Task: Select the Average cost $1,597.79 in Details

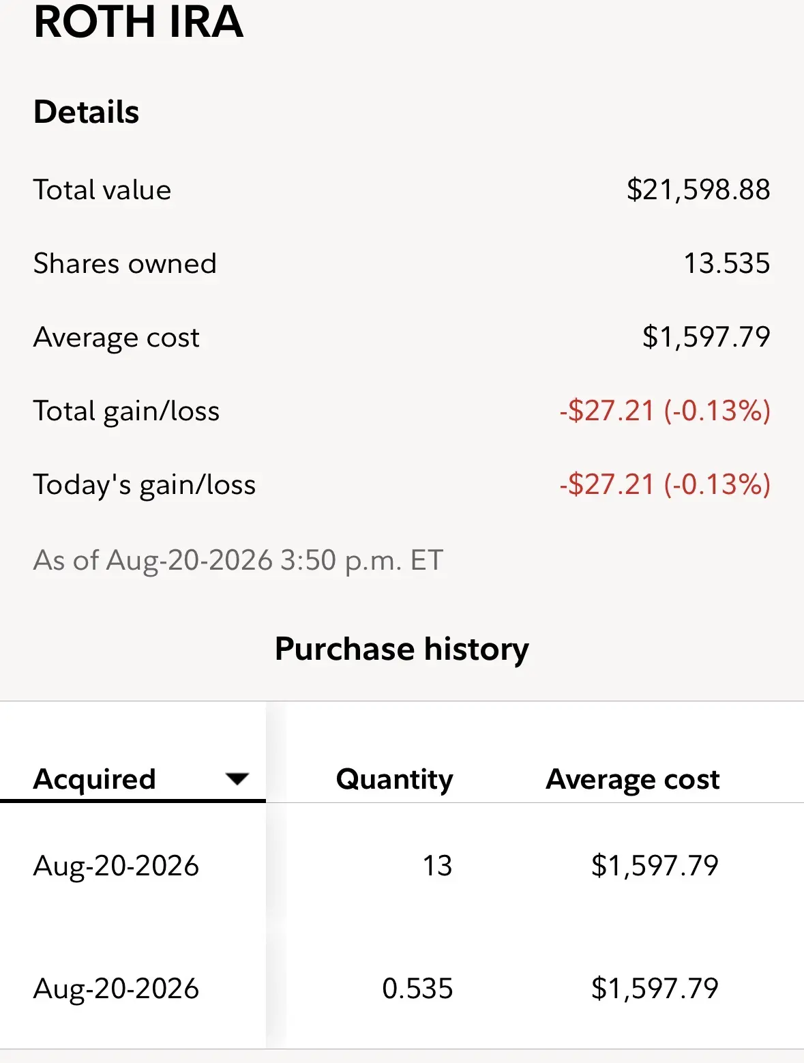Action: coord(706,336)
